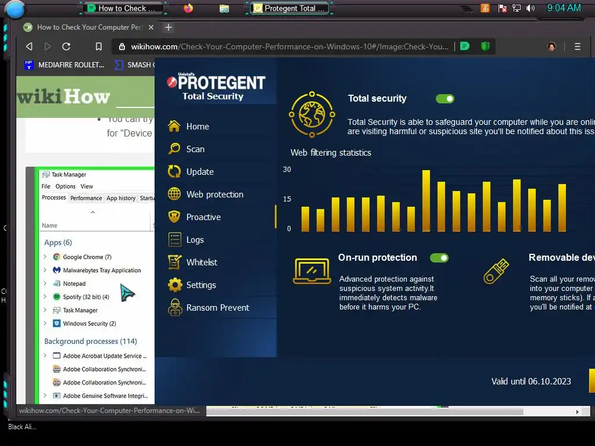Click the Total security globe emblem
The width and height of the screenshot is (595, 446).
[312, 114]
